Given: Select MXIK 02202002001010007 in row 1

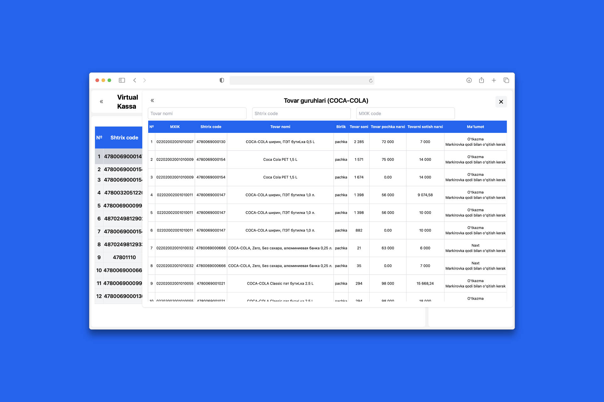Looking at the screenshot, I should pos(175,142).
